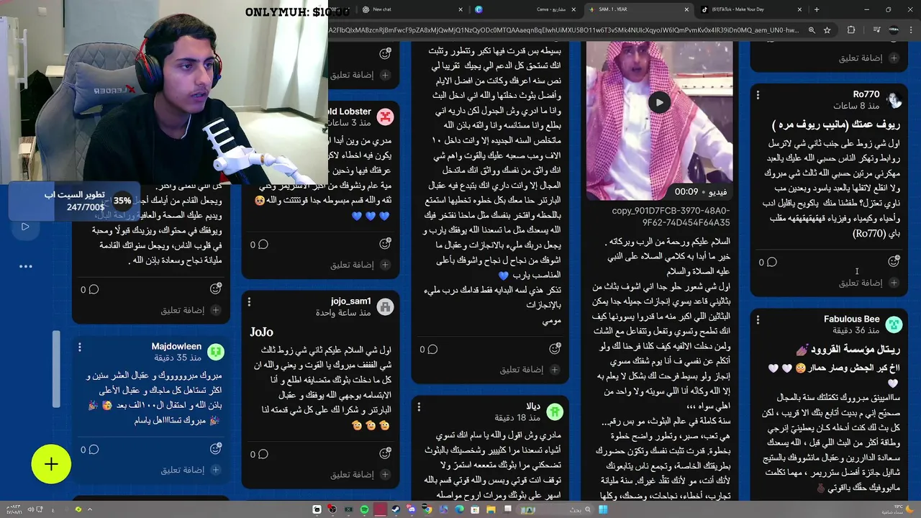Close the New chat tab
The height and width of the screenshot is (518, 921).
461,9
